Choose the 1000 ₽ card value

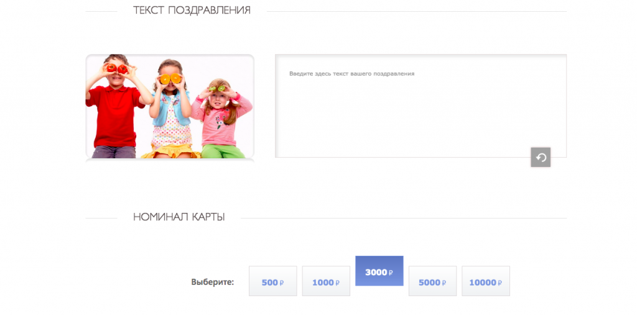click(x=326, y=282)
